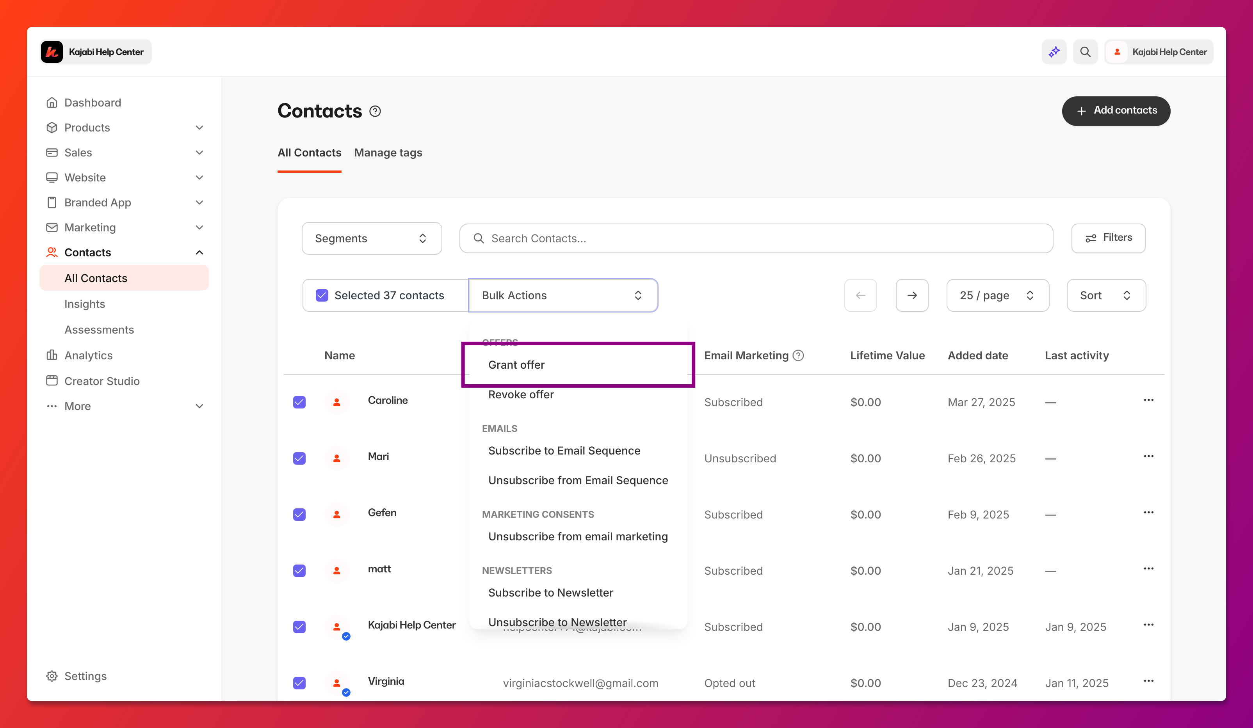Click the Website monitor icon

(52, 178)
